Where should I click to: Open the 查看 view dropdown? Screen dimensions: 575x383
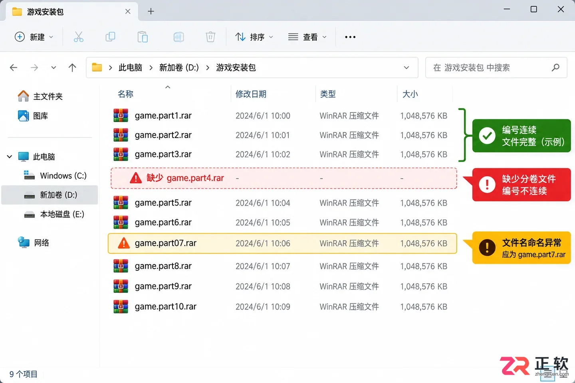[307, 37]
